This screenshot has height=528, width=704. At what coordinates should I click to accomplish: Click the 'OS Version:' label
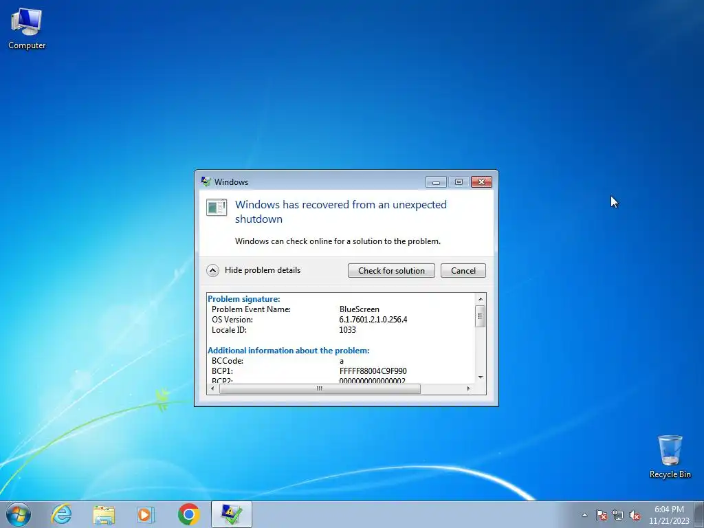point(232,320)
